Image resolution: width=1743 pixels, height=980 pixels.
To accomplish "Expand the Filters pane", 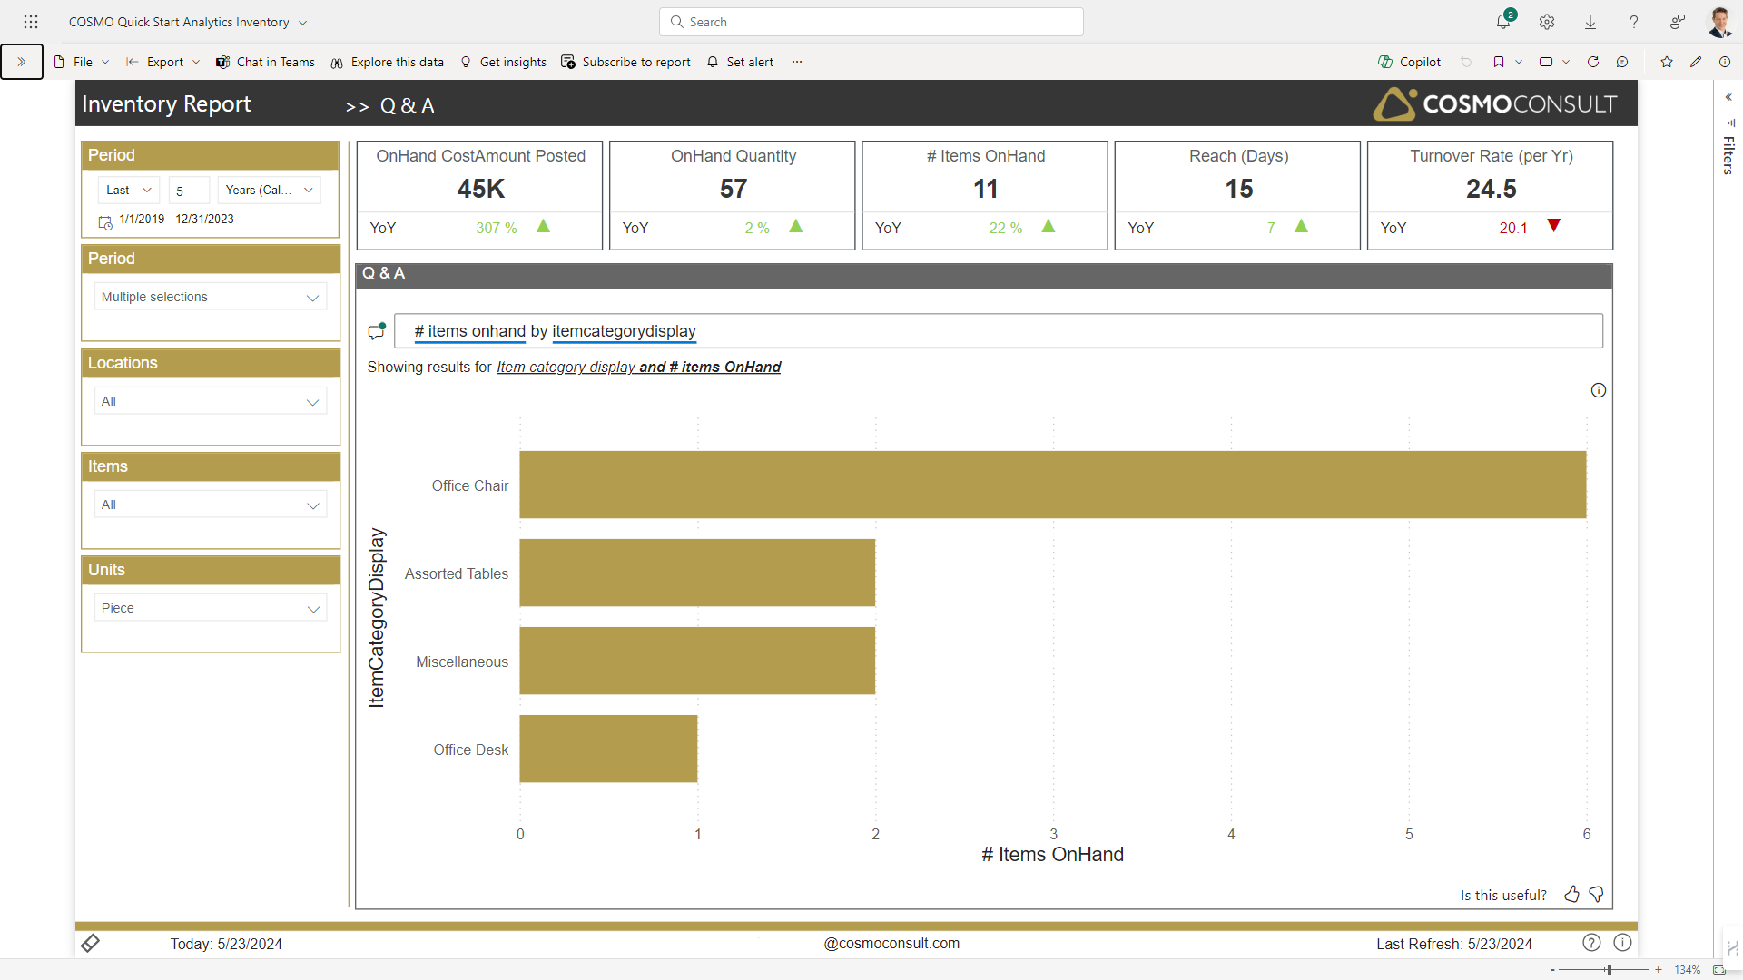I will tap(1728, 97).
